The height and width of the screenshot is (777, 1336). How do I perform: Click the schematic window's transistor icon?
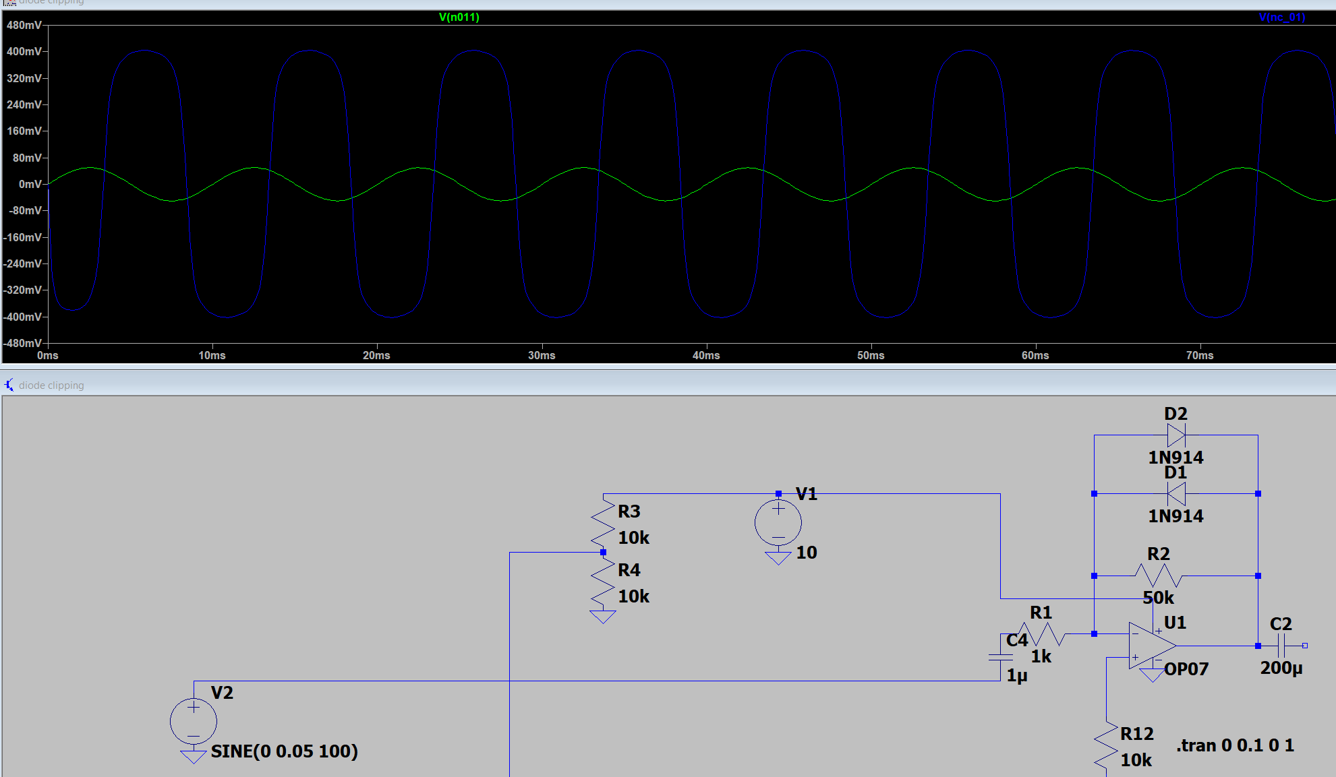(x=9, y=385)
